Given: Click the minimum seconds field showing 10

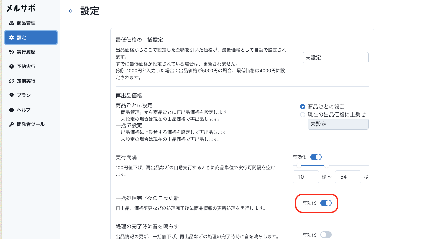Looking at the screenshot, I should point(306,177).
